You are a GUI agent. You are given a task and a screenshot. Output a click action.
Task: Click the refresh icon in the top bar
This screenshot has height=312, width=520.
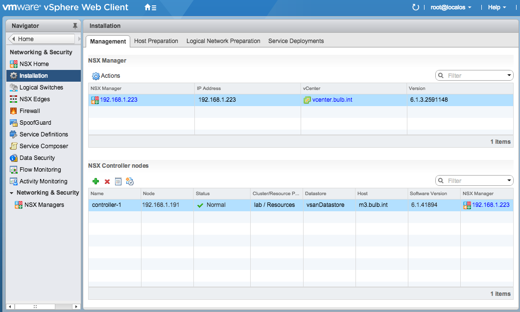(416, 7)
